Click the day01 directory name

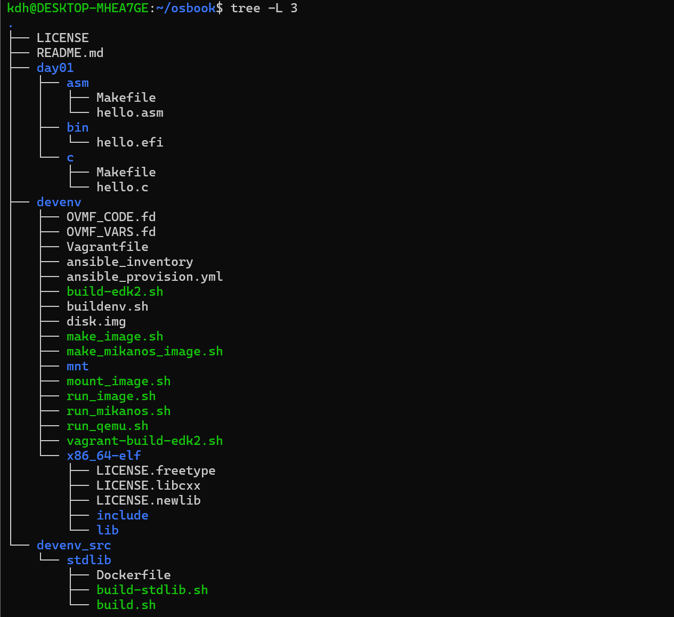pos(55,68)
